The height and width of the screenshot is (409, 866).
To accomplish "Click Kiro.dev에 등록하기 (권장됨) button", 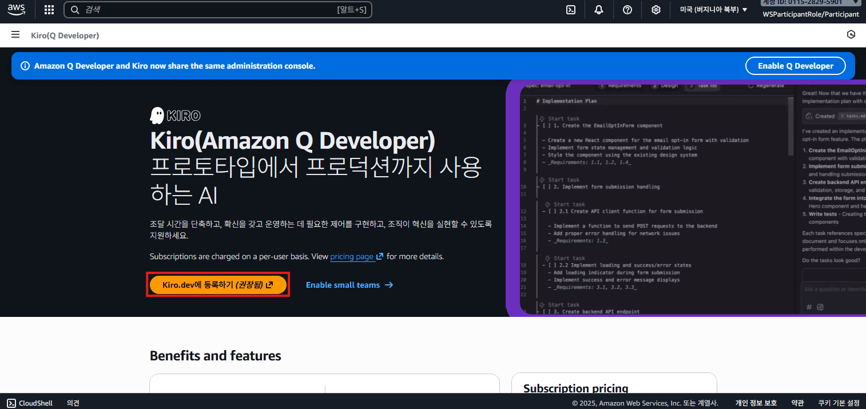I will point(218,285).
